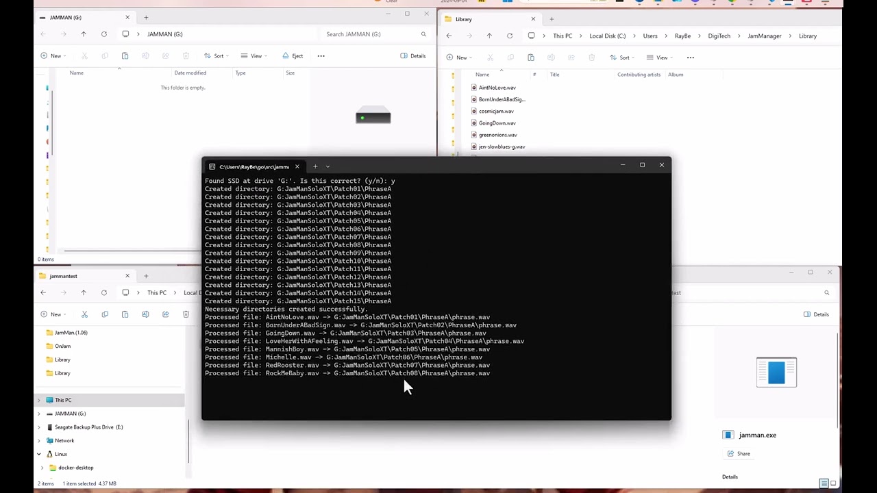The height and width of the screenshot is (493, 877).
Task: Expand the Seagate Backup Plus Drive (E:) node
Action: tap(39, 427)
